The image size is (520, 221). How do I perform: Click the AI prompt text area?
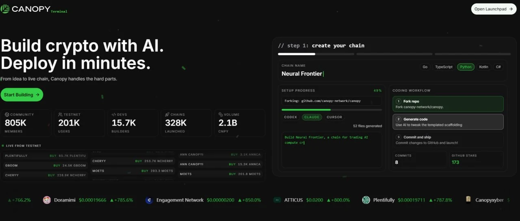tap(331, 149)
